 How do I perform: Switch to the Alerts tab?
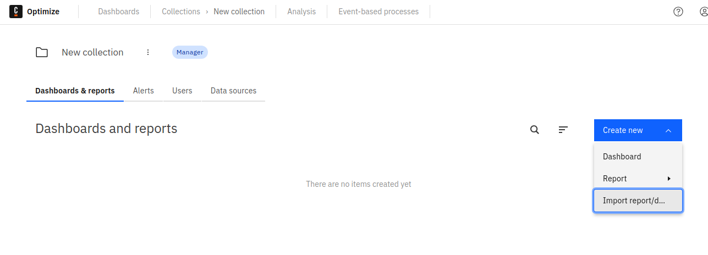click(x=144, y=91)
